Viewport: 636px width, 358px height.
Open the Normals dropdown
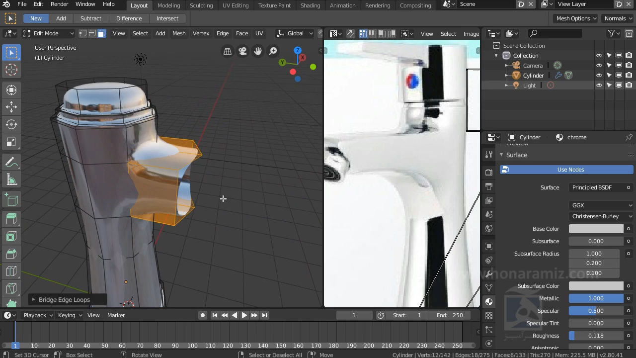618,18
